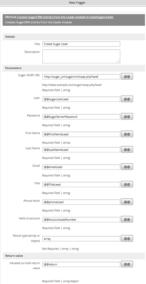Open variable picker next to Password field
Screen dimensions: 146x284
pos(127,117)
